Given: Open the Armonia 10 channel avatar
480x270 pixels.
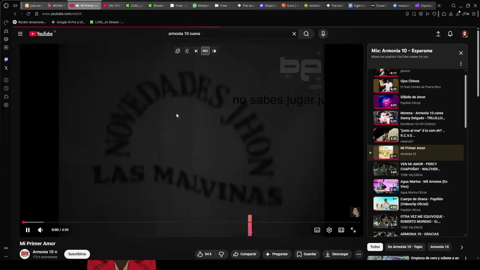Looking at the screenshot, I should pos(25,254).
